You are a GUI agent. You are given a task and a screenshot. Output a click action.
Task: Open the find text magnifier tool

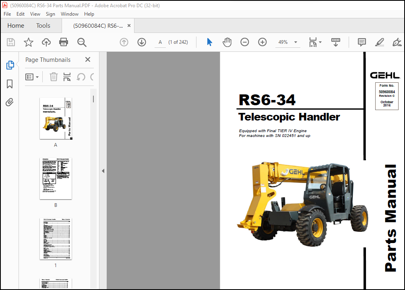click(x=82, y=42)
